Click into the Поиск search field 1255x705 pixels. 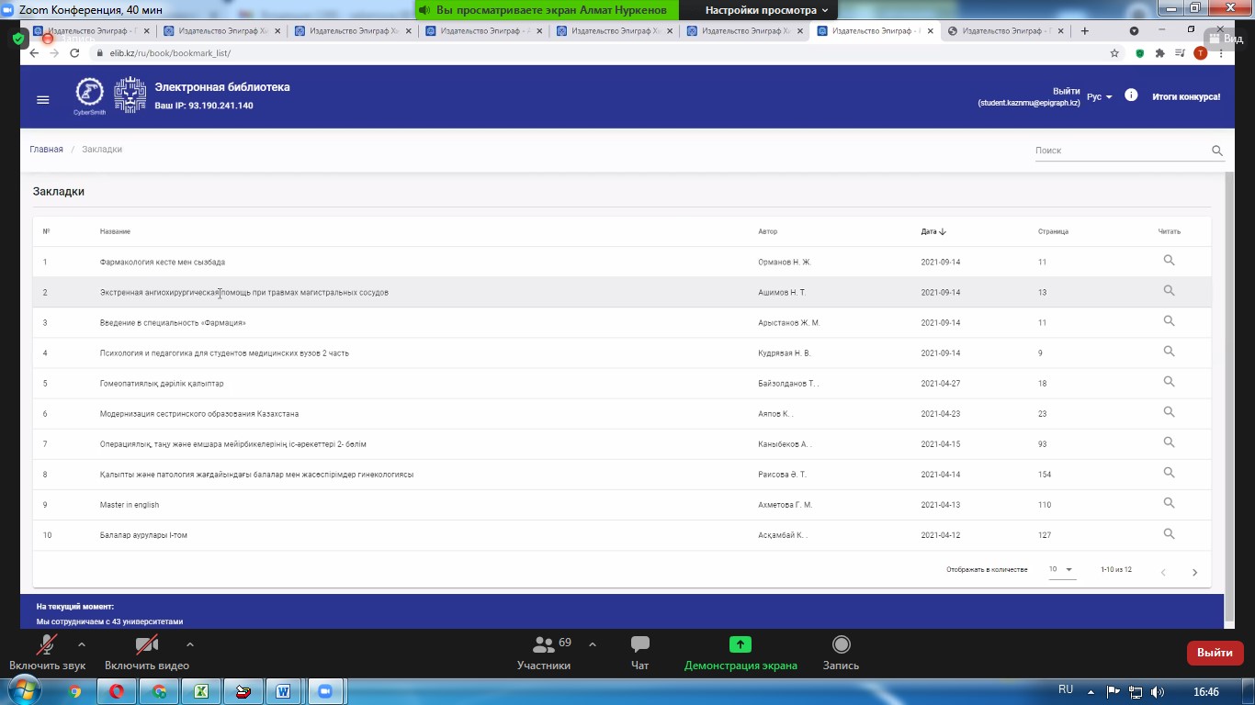pyautogui.click(x=1119, y=151)
